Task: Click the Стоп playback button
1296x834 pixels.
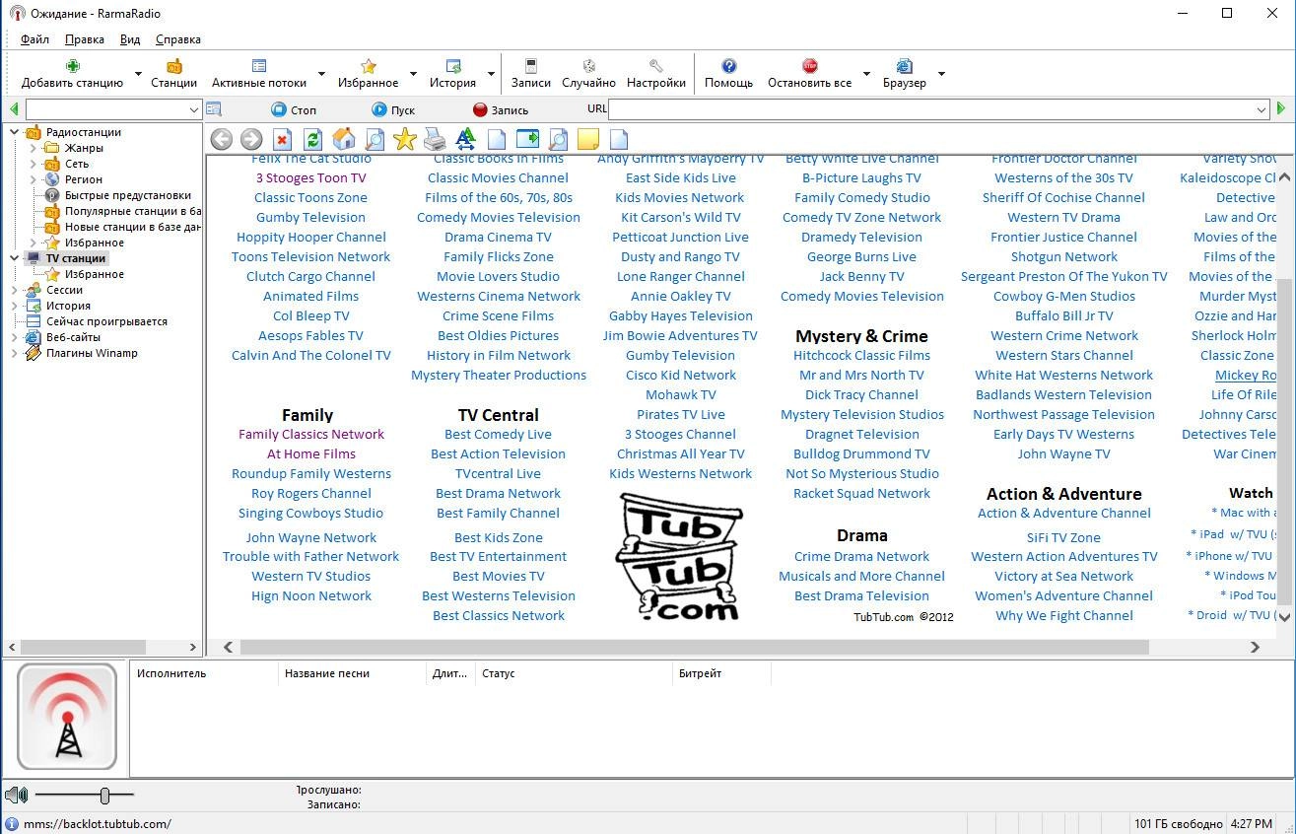Action: coord(294,110)
